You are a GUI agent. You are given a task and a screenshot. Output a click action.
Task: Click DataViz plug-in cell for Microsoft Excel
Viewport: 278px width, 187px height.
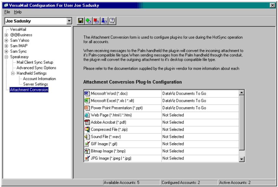click(x=200, y=101)
